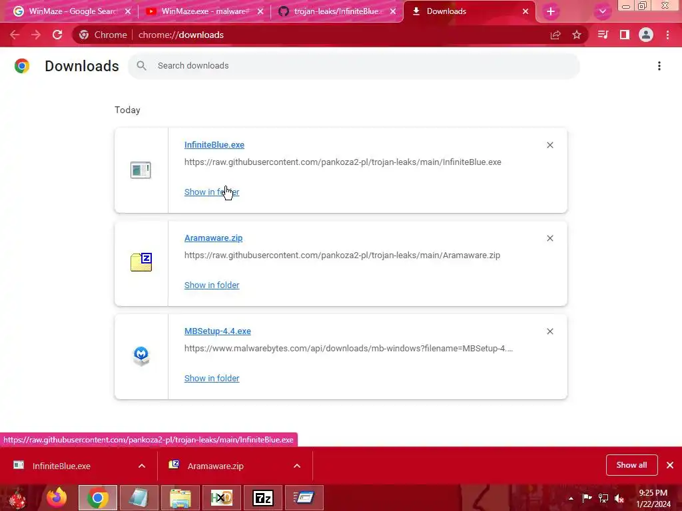
Task: Show InfiniteBlue.exe in folder
Action: coord(212,192)
